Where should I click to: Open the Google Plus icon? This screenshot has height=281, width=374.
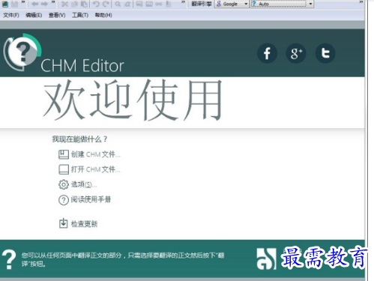tap(296, 53)
